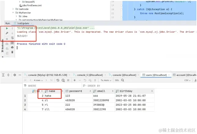
Task: Switch to account [@localhost] tab
Action: (x=184, y=75)
